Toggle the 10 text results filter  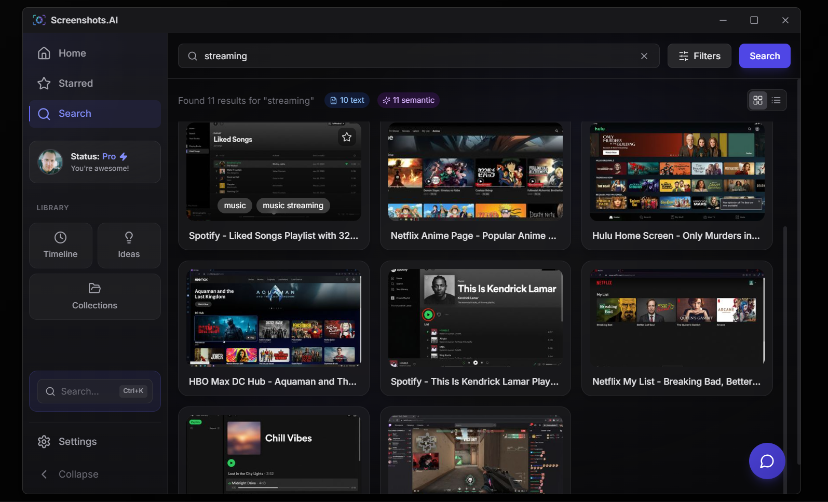coord(347,100)
